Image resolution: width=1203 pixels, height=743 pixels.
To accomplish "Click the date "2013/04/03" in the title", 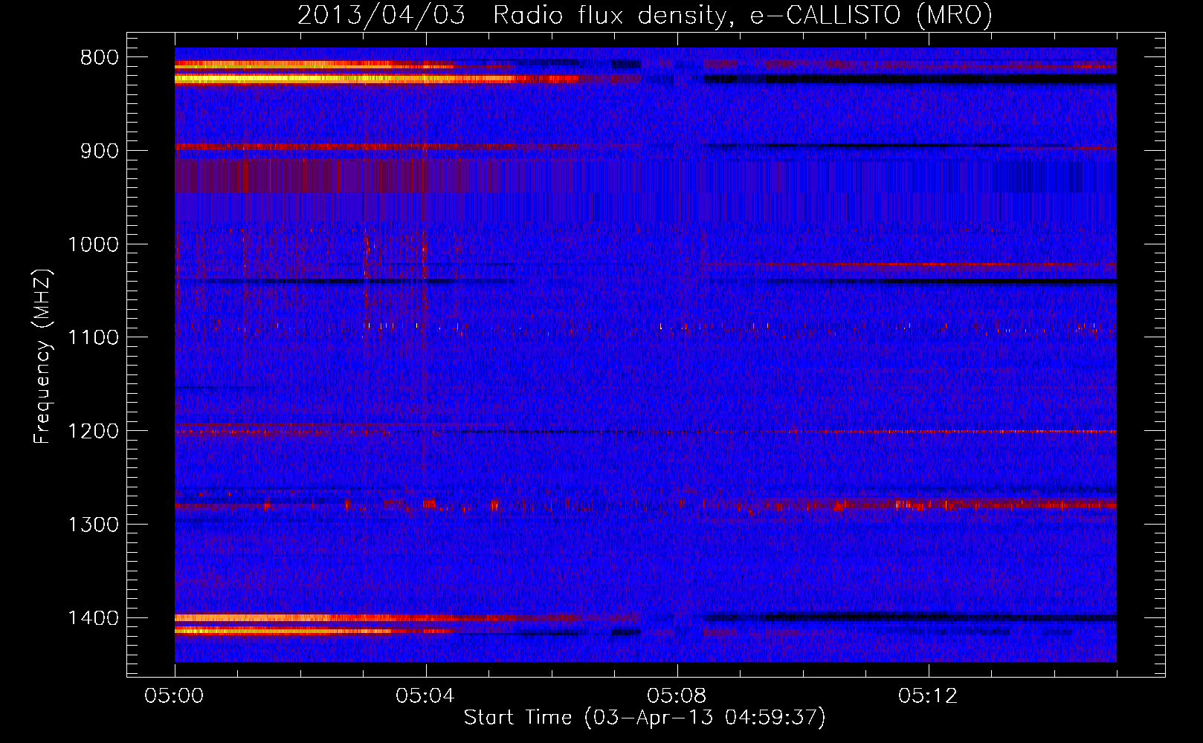I will (381, 16).
